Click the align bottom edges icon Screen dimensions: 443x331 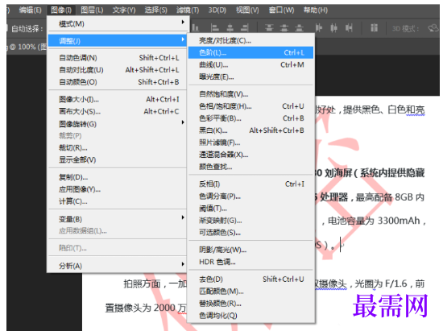[x=196, y=27]
